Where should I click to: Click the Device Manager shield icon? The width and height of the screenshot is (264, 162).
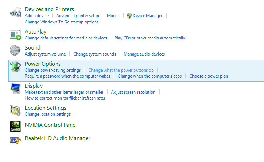pos(129,16)
